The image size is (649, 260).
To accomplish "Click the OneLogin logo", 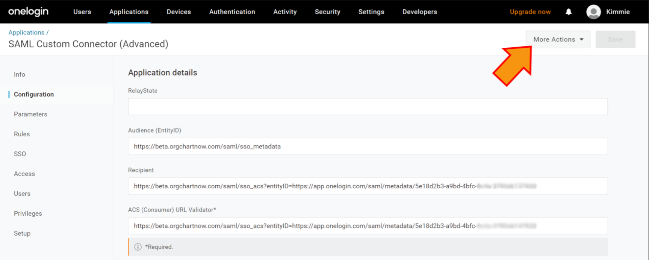I will pyautogui.click(x=28, y=12).
